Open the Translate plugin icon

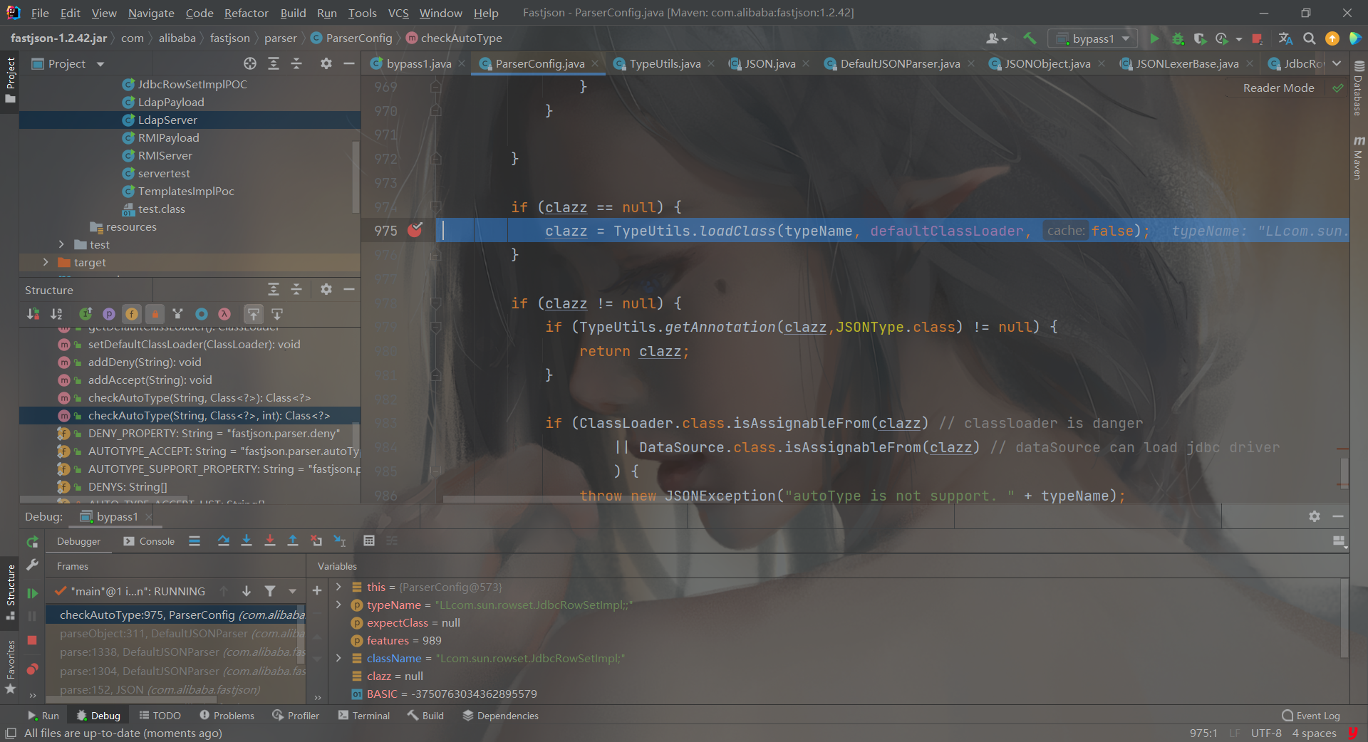pos(1285,38)
